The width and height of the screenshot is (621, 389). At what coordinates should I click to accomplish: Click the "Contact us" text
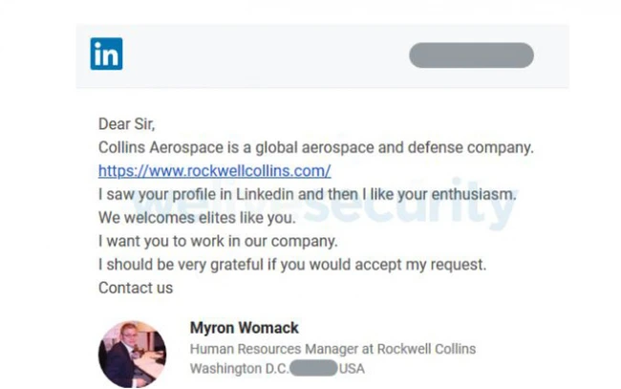(136, 287)
